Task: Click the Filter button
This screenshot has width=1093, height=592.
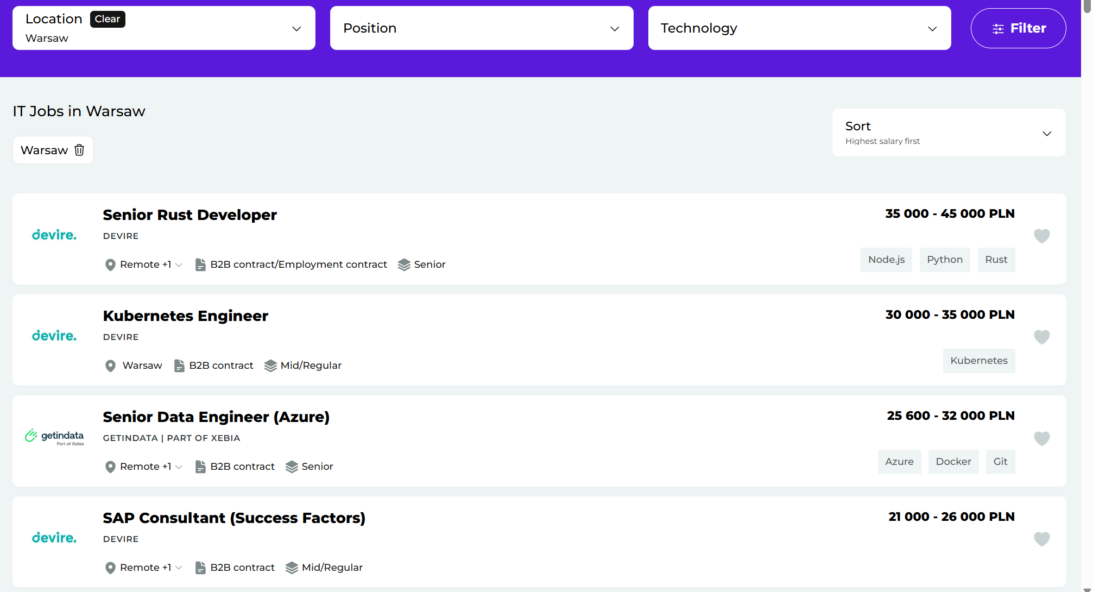Action: (1018, 28)
